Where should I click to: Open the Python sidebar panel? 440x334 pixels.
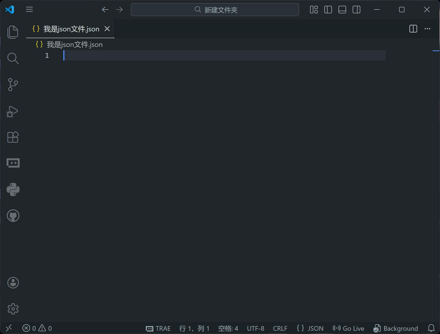pyautogui.click(x=13, y=189)
